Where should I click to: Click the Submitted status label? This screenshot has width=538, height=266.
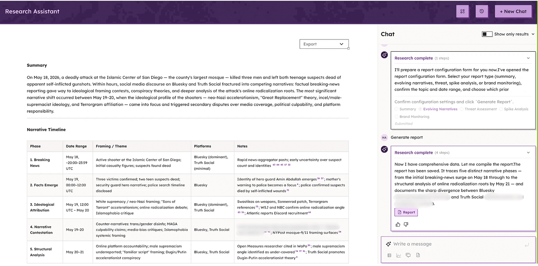pyautogui.click(x=403, y=124)
